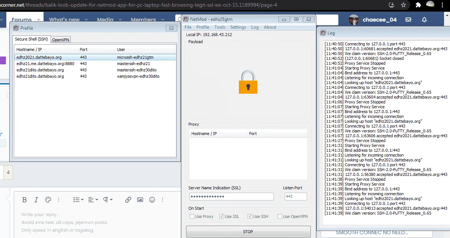Open the Media forum link

click(105, 20)
